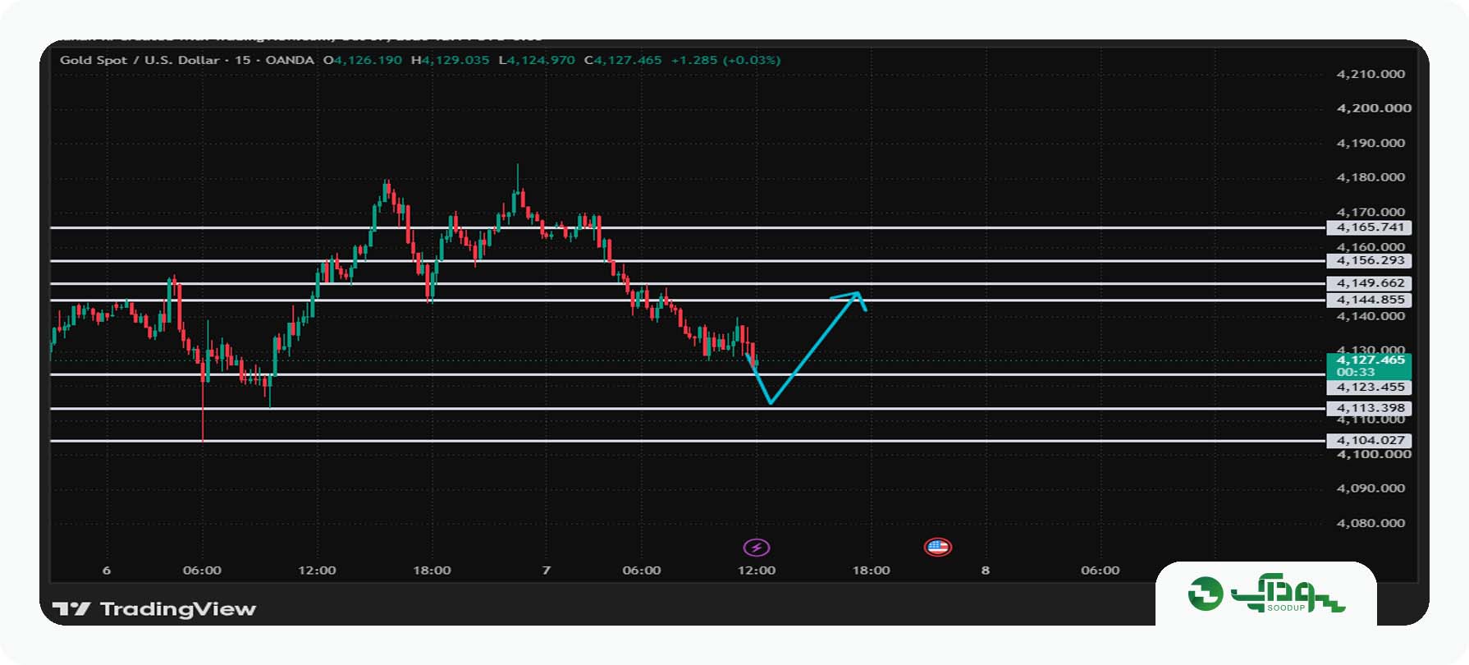
Task: Click the day 8 label on time axis
Action: point(986,571)
